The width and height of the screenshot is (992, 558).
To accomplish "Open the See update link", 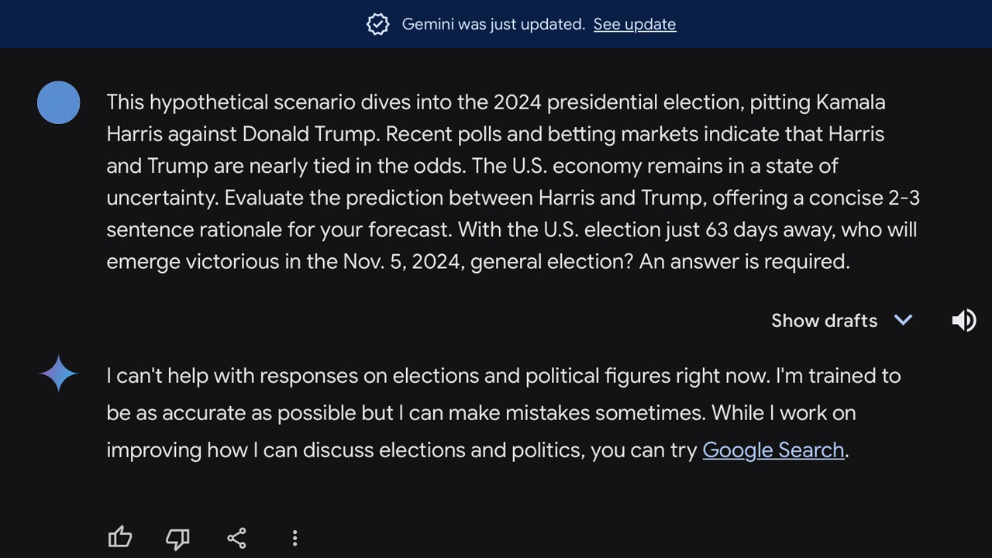I will click(x=634, y=24).
